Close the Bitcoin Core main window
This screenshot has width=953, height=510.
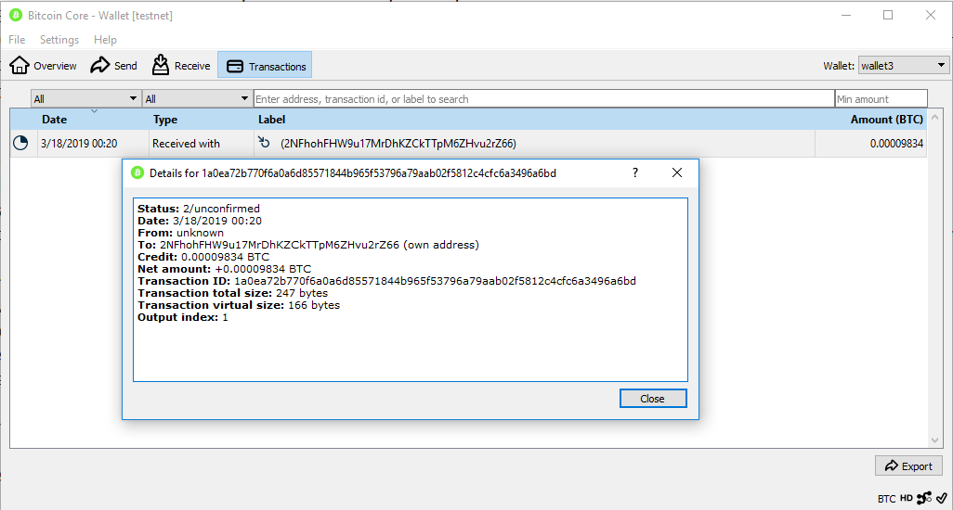[x=931, y=15]
